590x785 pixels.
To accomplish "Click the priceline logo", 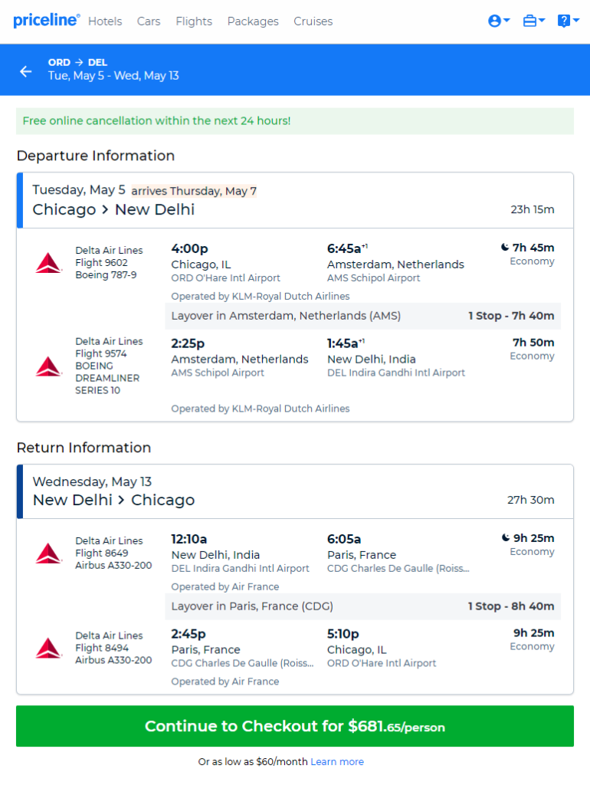I will [x=46, y=21].
